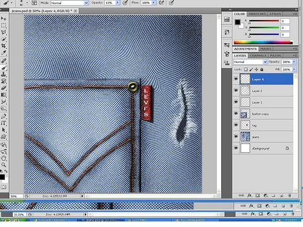303x227 pixels.
Task: Select the Eraser tool
Action: pos(4,88)
